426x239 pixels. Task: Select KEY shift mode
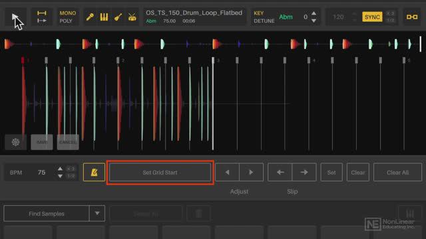258,13
